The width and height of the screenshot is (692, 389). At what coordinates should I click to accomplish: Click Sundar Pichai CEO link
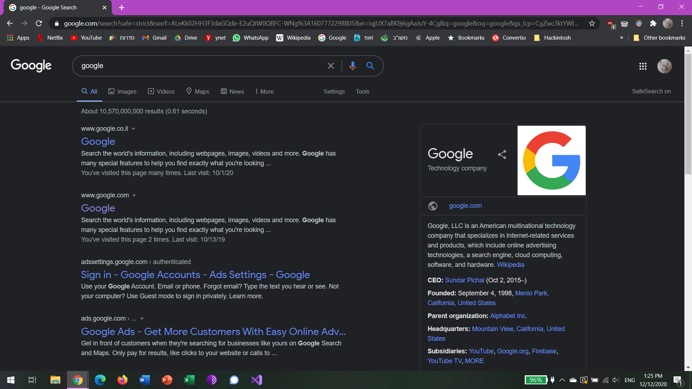tap(465, 280)
